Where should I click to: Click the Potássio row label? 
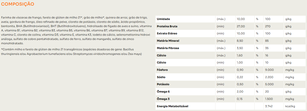pos(163,84)
